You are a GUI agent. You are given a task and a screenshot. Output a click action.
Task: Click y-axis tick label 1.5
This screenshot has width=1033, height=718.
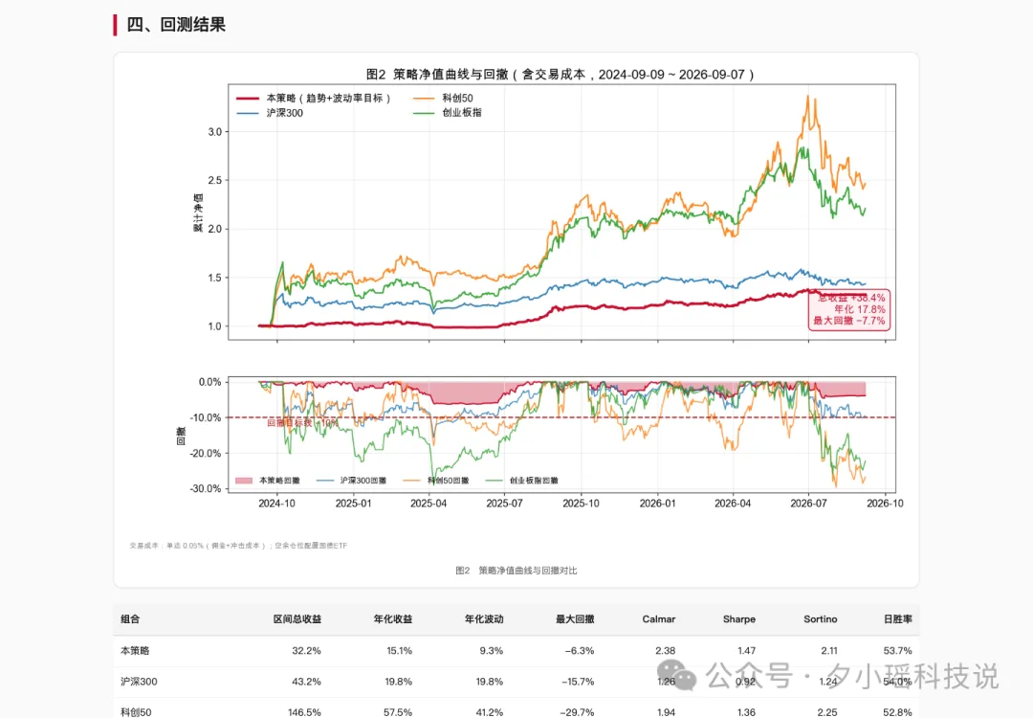tap(215, 278)
